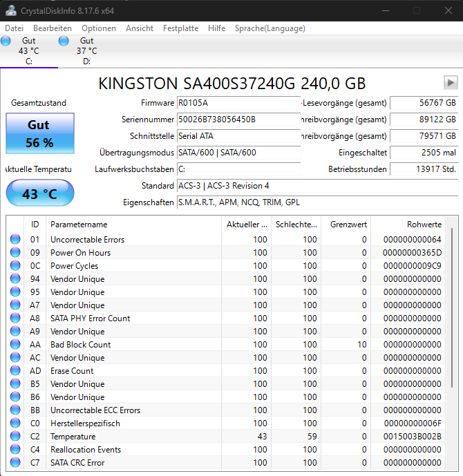Click status icon of row ID 94
This screenshot has height=476, width=463.
(15, 278)
